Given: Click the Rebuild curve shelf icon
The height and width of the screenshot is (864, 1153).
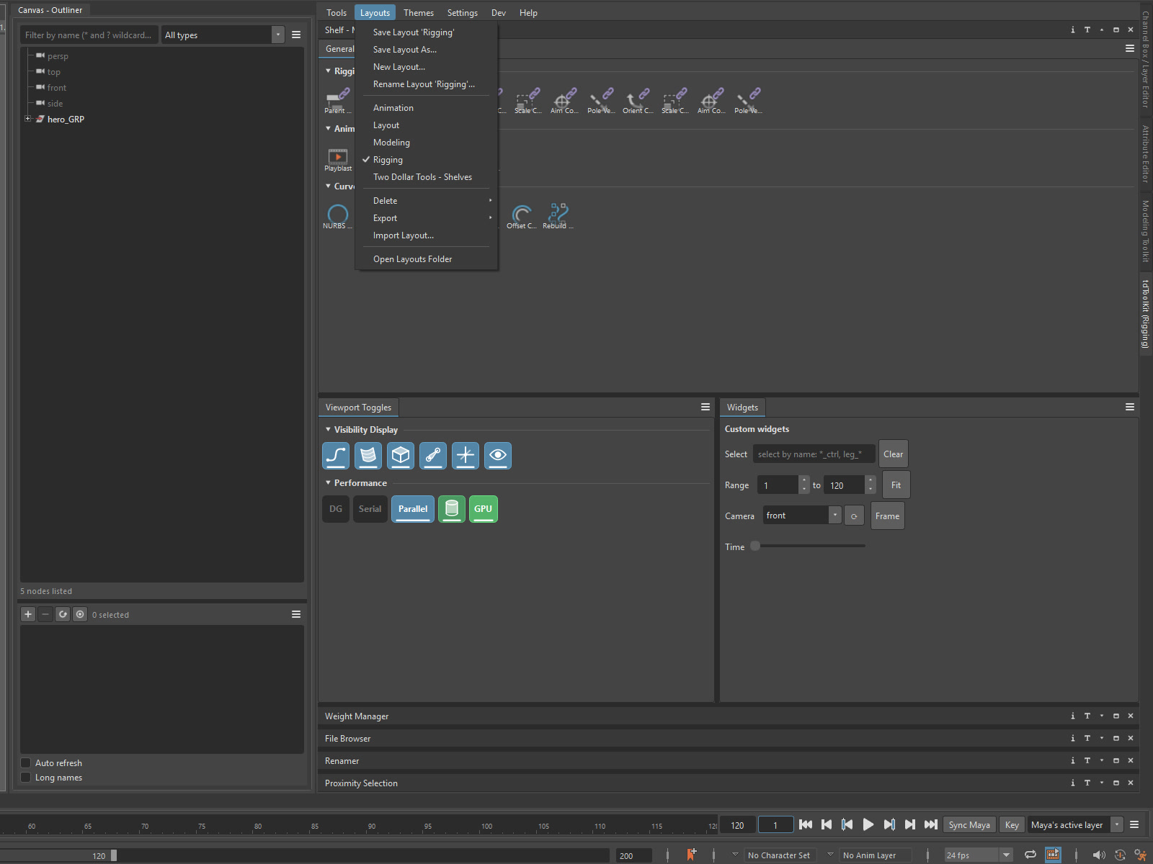Looking at the screenshot, I should [x=558, y=215].
